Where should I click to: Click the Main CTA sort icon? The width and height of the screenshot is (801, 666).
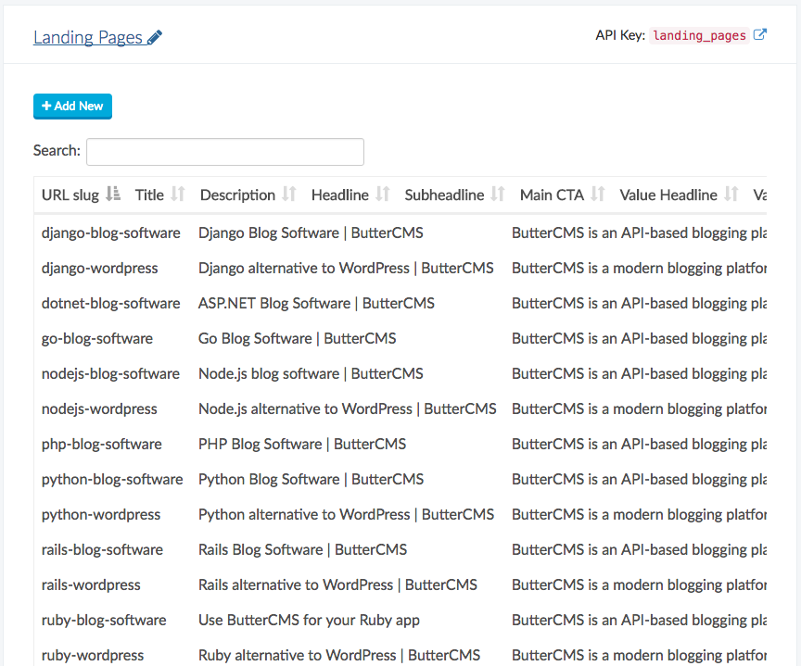pos(598,195)
